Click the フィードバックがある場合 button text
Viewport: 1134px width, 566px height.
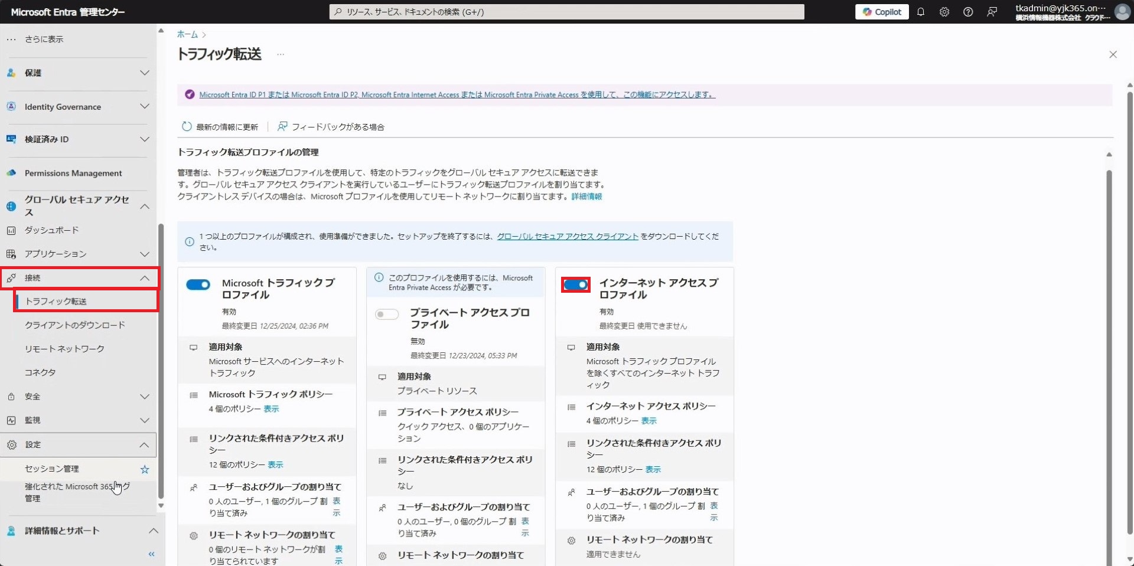pyautogui.click(x=338, y=127)
